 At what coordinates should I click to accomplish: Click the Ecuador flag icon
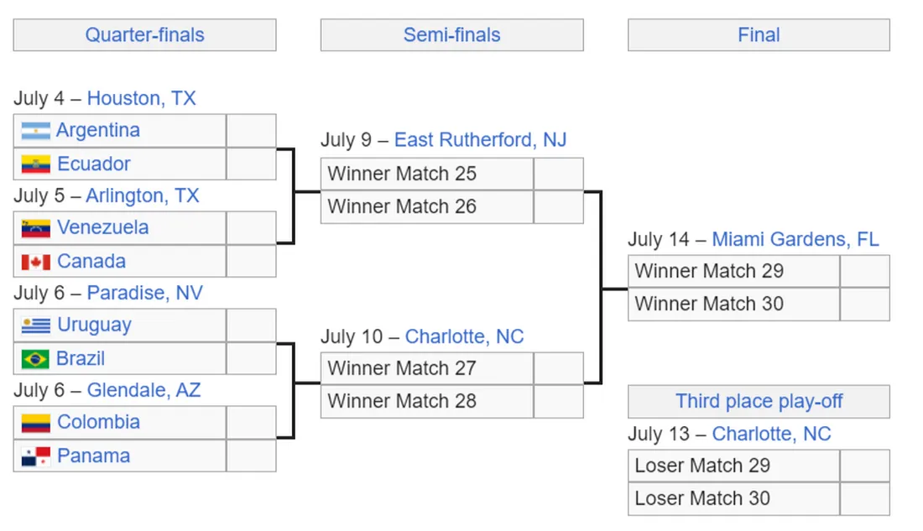pyautogui.click(x=35, y=164)
